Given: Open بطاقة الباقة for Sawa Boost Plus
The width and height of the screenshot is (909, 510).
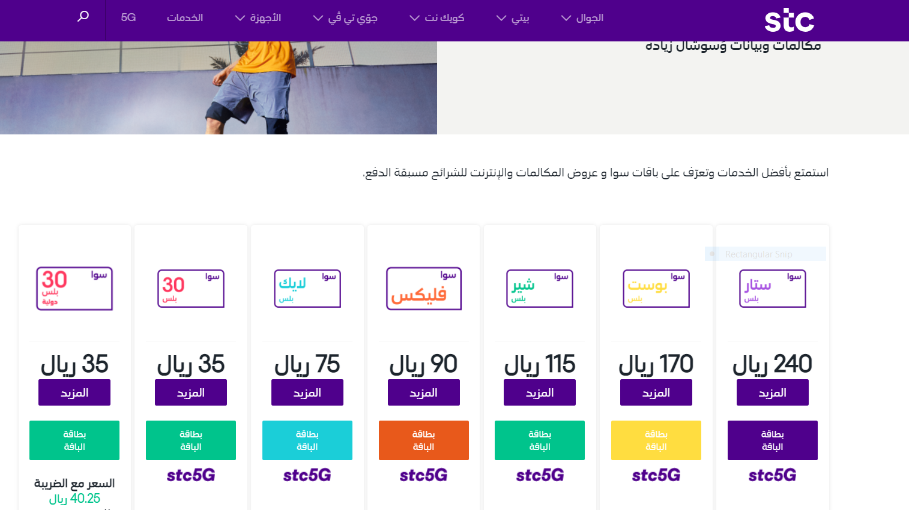Looking at the screenshot, I should click(656, 440).
